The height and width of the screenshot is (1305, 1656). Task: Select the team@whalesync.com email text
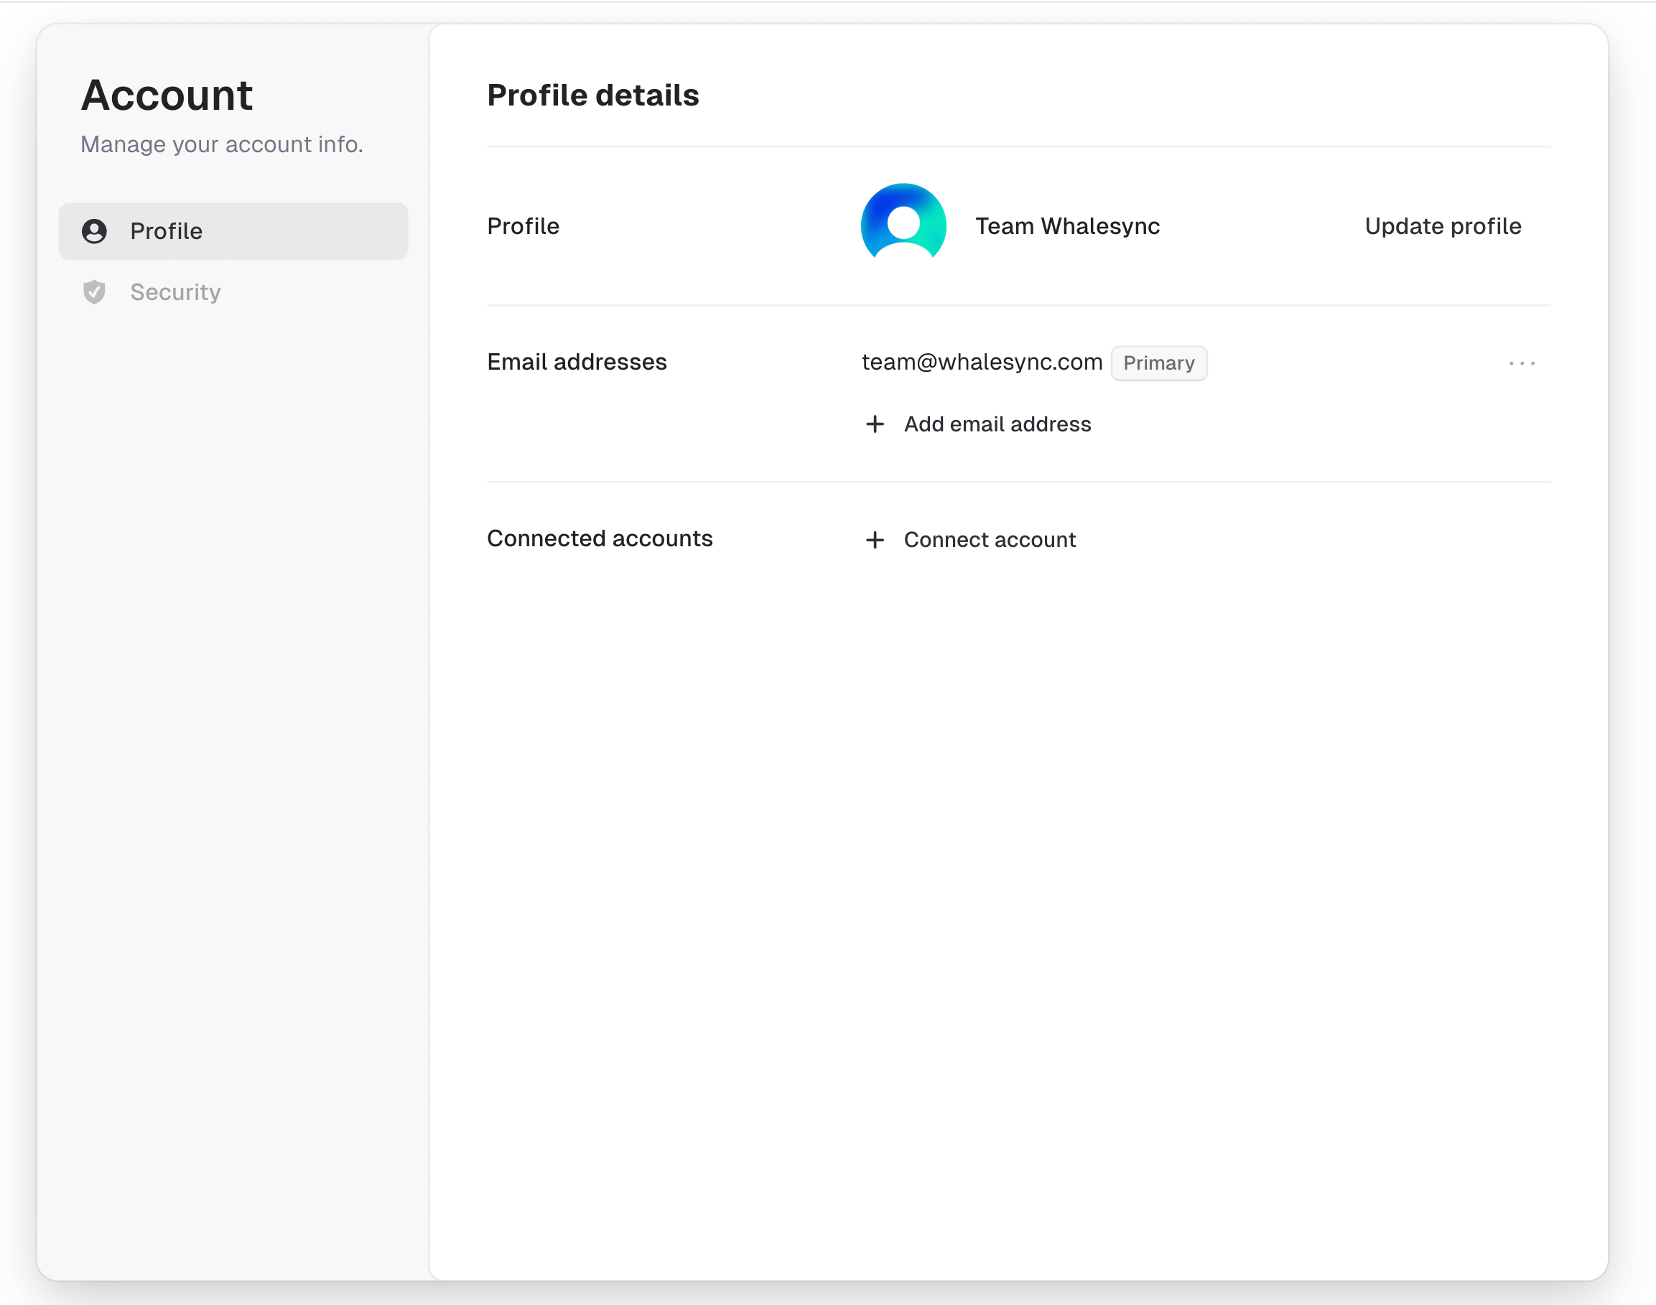[982, 362]
